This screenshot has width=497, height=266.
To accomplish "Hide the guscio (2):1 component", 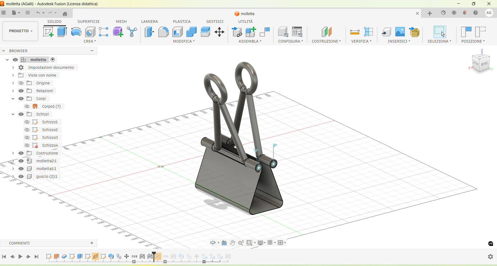I will tap(21, 176).
